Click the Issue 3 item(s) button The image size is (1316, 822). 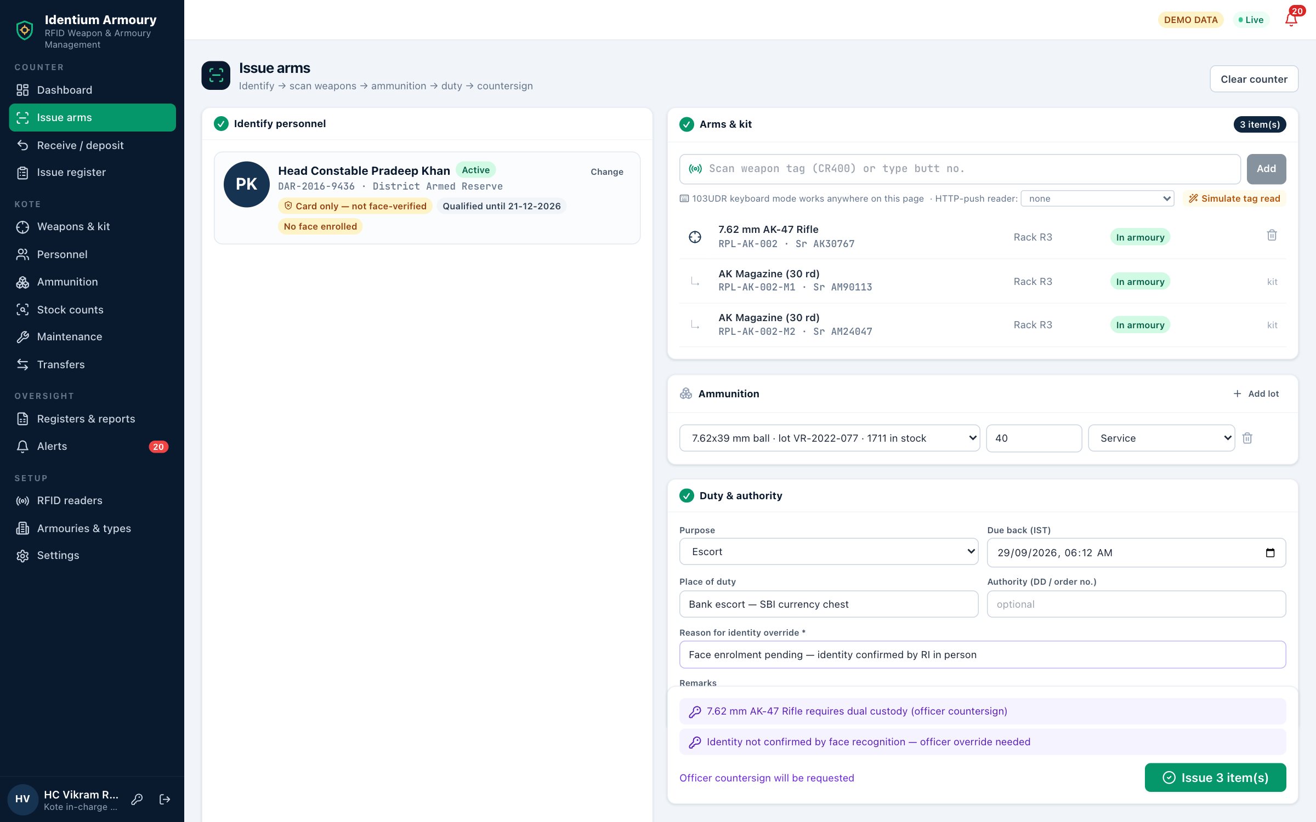1215,777
